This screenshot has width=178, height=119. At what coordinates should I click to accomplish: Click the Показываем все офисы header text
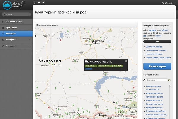(47, 25)
